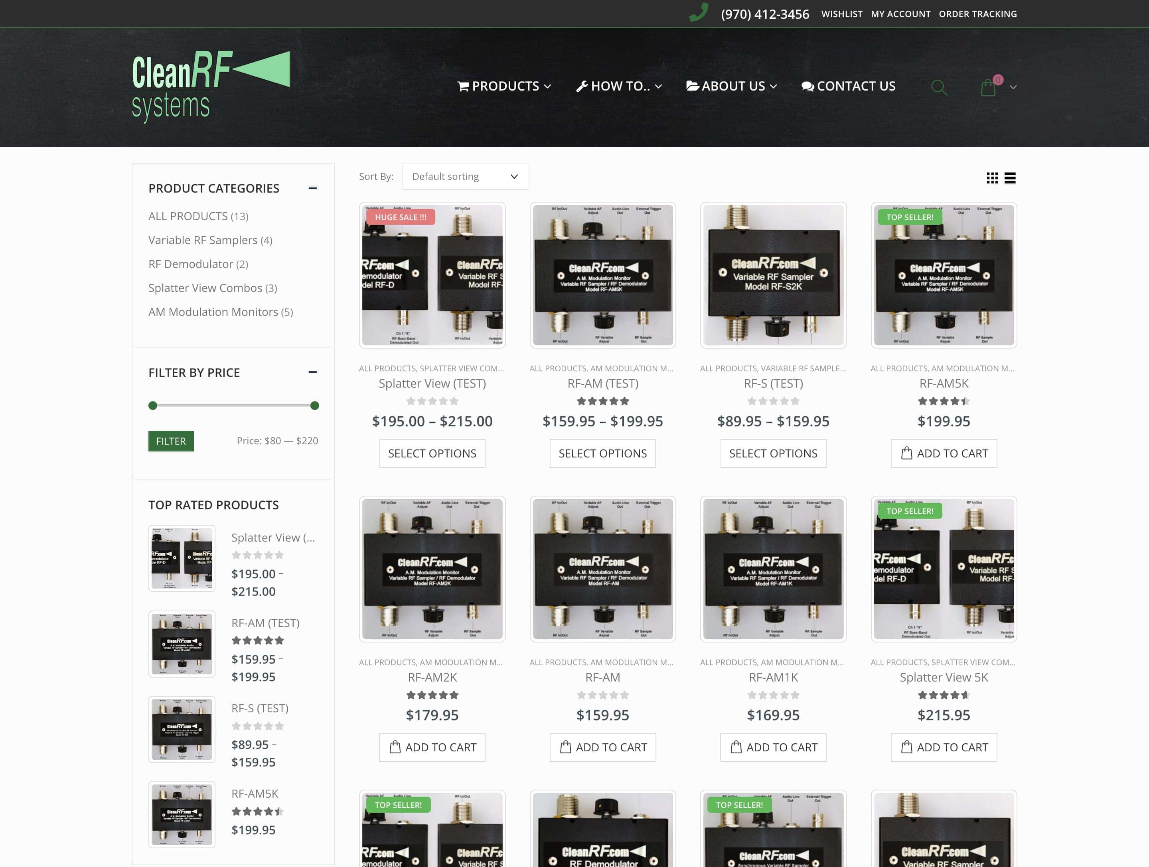The height and width of the screenshot is (867, 1149).
Task: Select options for Splatter View (TEST)
Action: tap(432, 453)
